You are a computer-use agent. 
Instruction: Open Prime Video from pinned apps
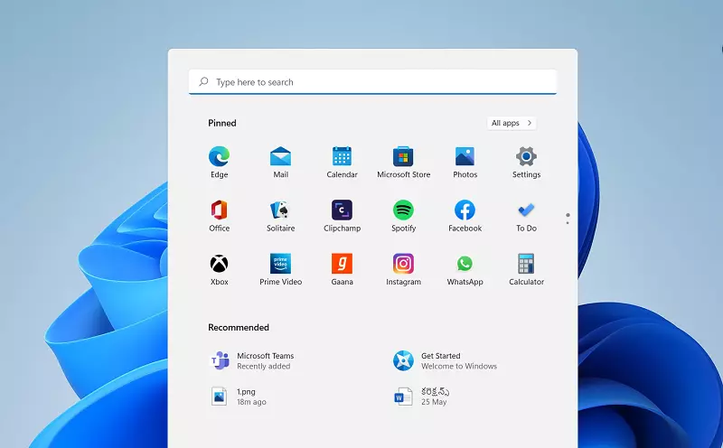click(x=280, y=264)
